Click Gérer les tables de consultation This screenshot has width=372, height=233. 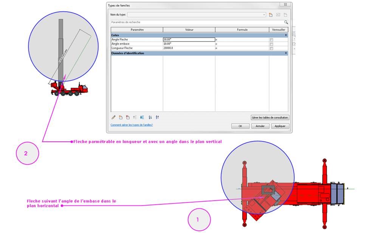(270, 118)
